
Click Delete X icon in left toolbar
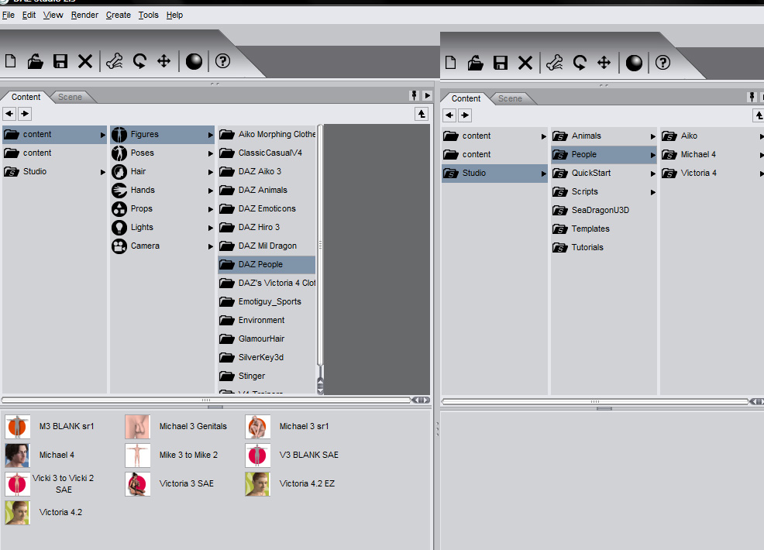click(85, 61)
